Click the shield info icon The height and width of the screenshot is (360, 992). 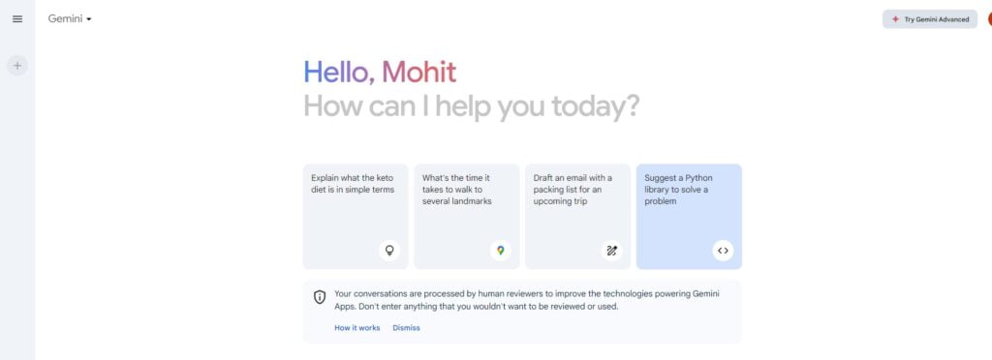tap(320, 297)
